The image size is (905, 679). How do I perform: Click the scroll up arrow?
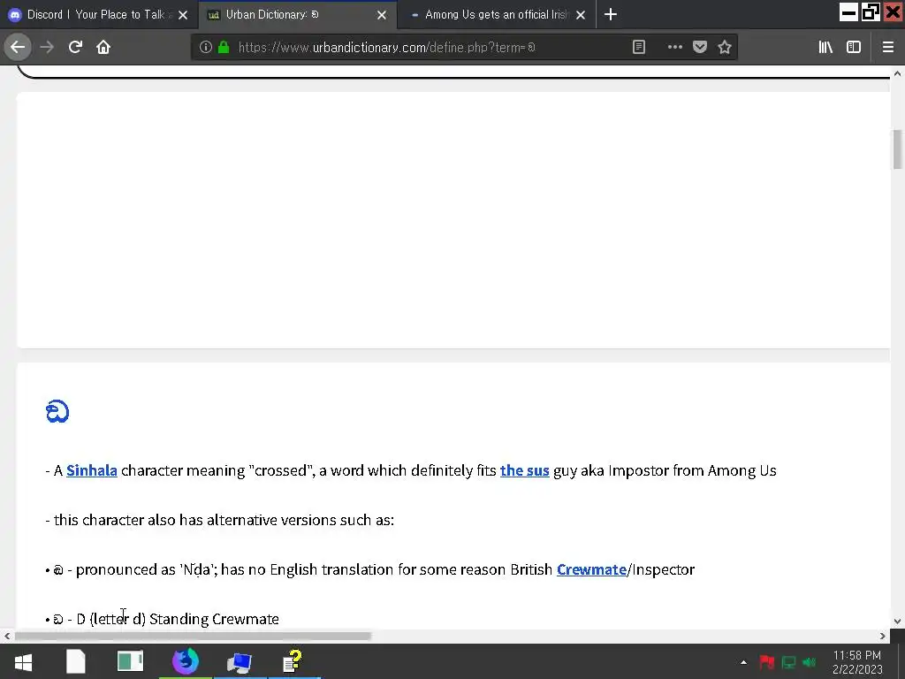tap(898, 73)
